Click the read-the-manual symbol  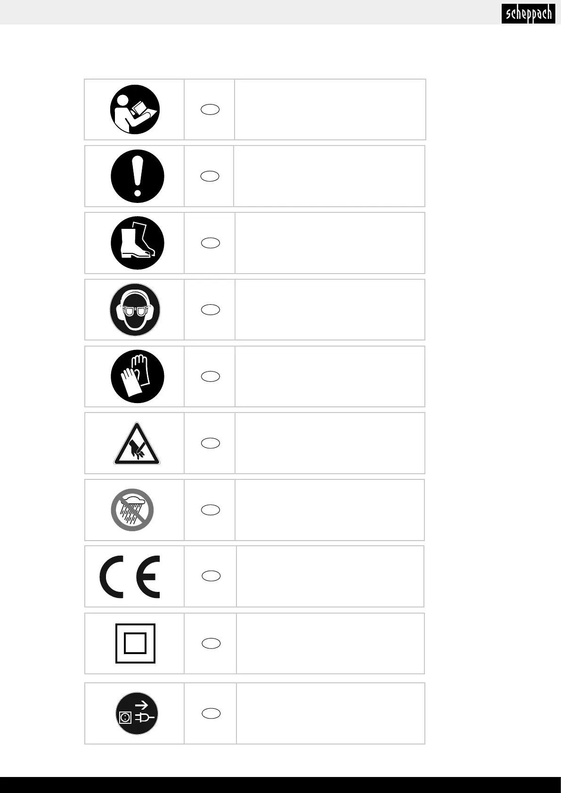click(135, 110)
